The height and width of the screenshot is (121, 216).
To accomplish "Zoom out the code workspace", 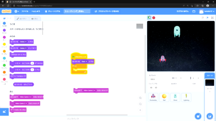I will click(x=140, y=104).
